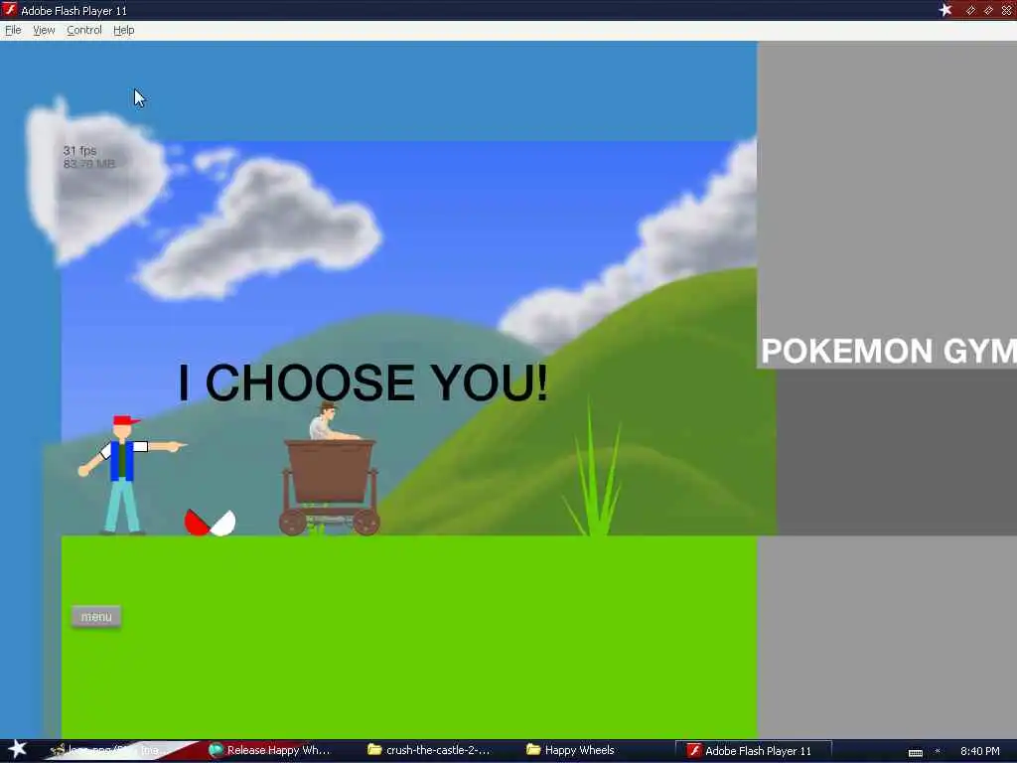Open the Control menu
Viewport: 1017px width, 763px height.
pyautogui.click(x=84, y=30)
